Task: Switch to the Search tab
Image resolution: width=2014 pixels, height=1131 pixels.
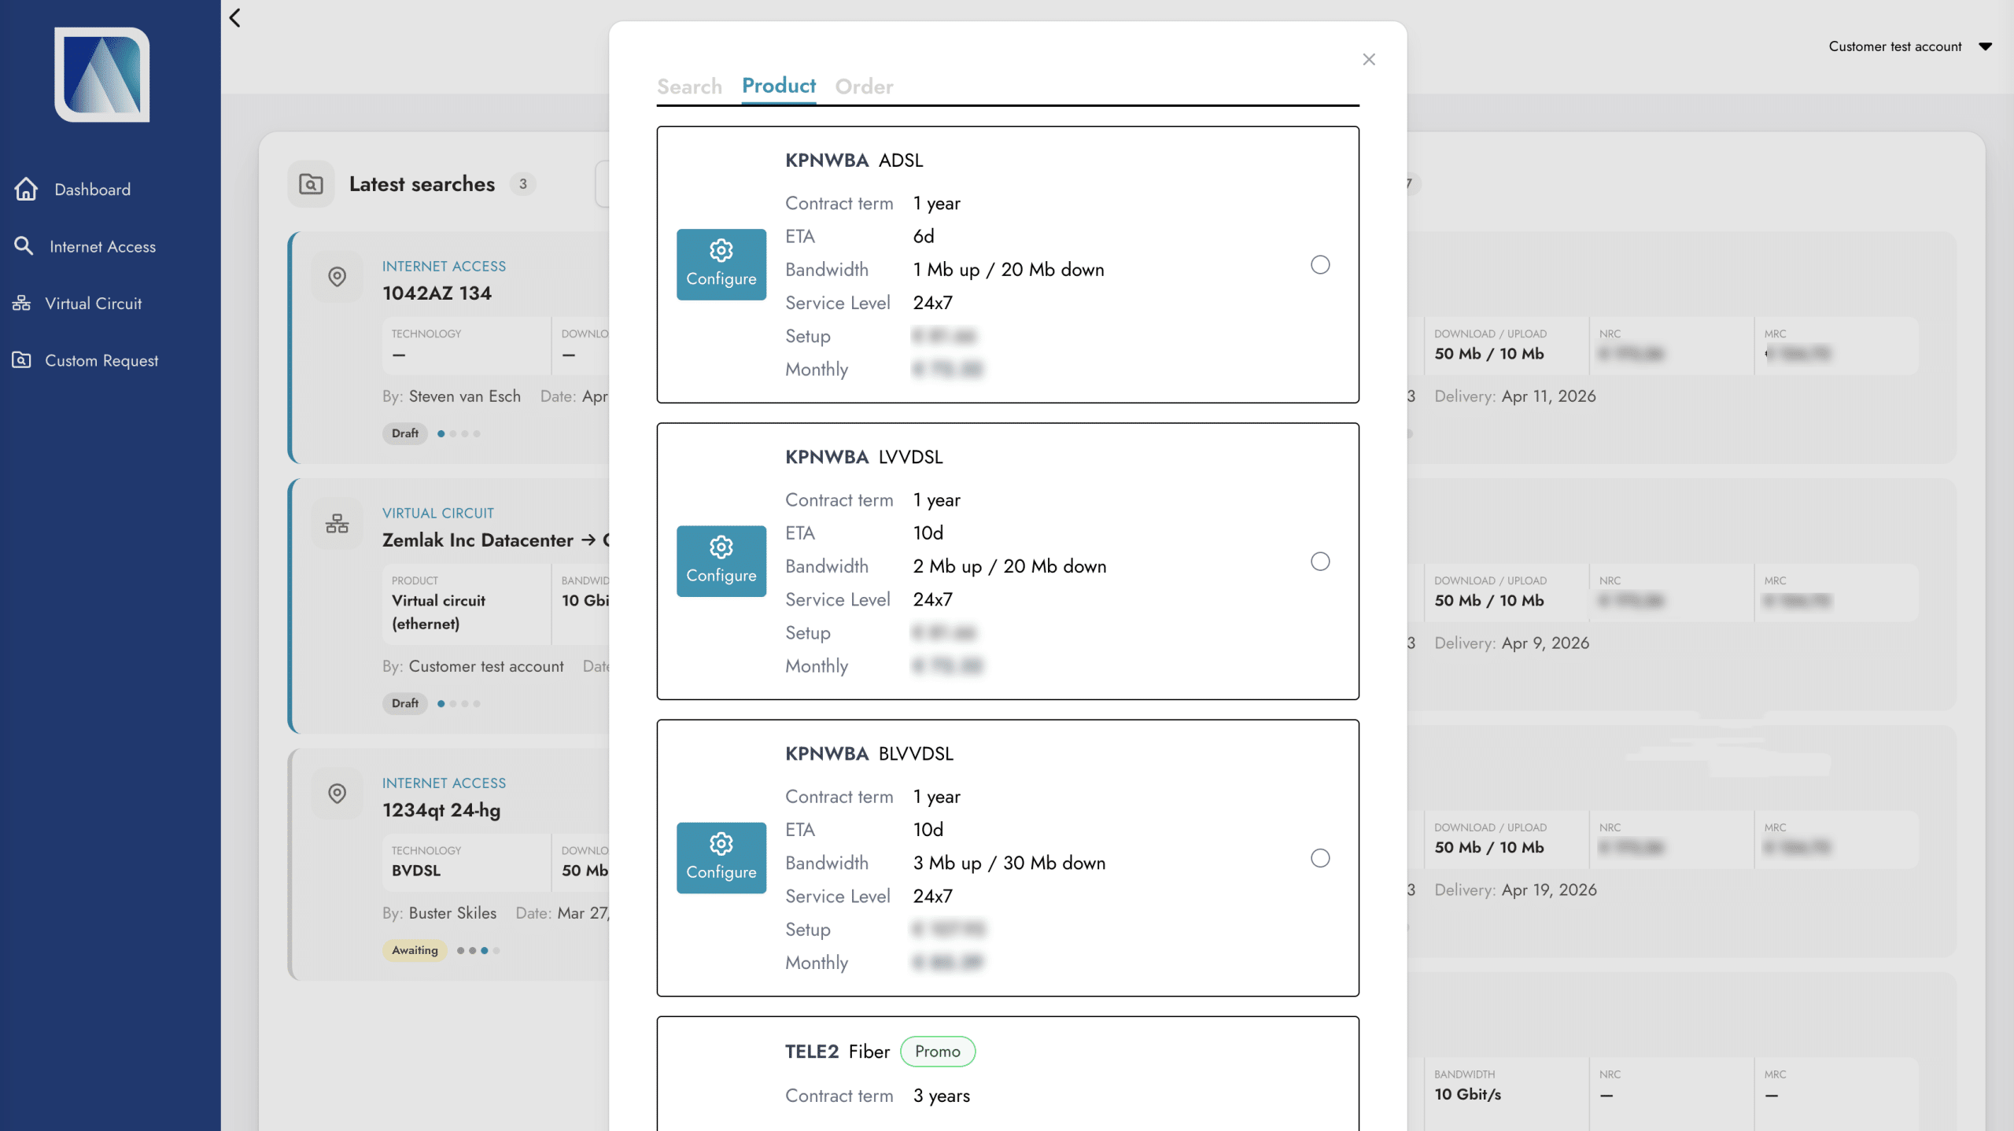Action: point(689,87)
